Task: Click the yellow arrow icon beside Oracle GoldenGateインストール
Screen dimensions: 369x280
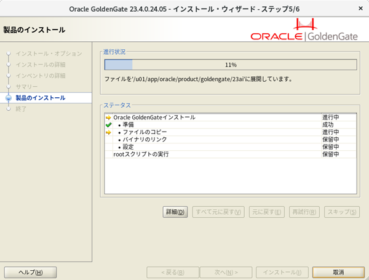Action: 108,118
